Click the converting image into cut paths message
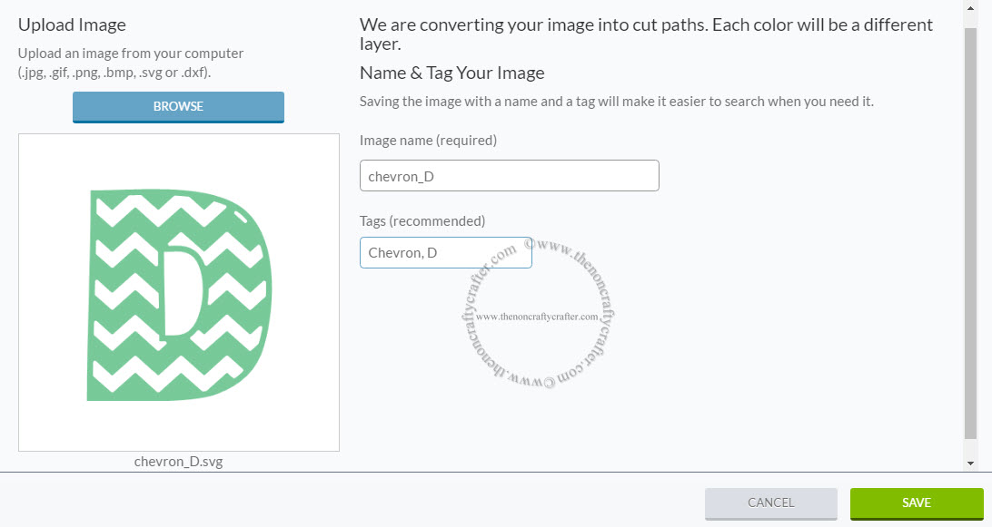992x527 pixels. click(646, 34)
